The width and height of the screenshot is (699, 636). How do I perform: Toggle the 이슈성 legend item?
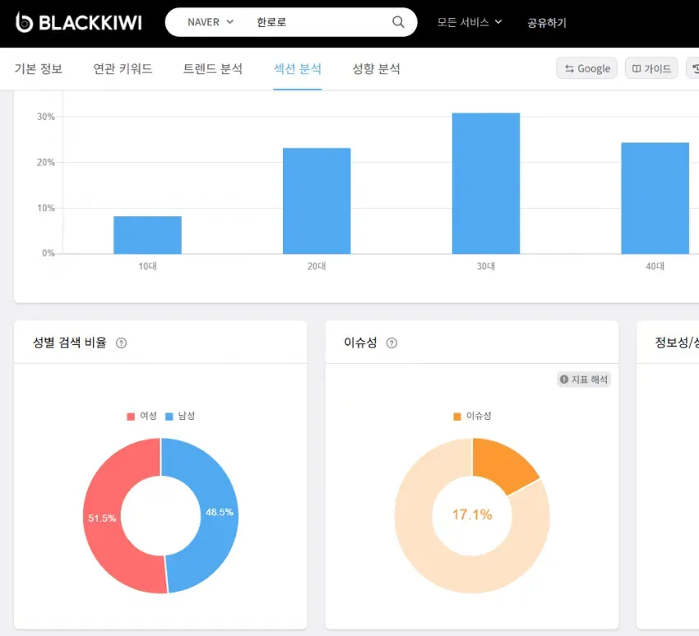click(x=472, y=416)
